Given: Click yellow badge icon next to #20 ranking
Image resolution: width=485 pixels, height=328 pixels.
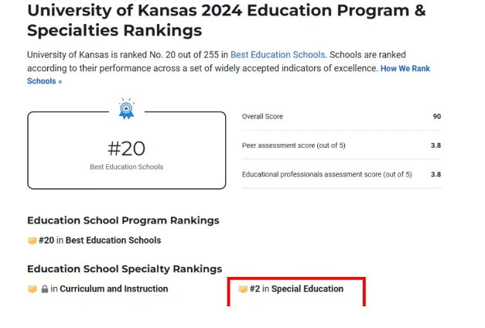Looking at the screenshot, I should [32, 241].
